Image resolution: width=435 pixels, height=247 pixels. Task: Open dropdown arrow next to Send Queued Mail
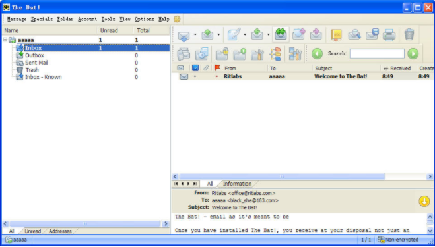click(x=218, y=35)
